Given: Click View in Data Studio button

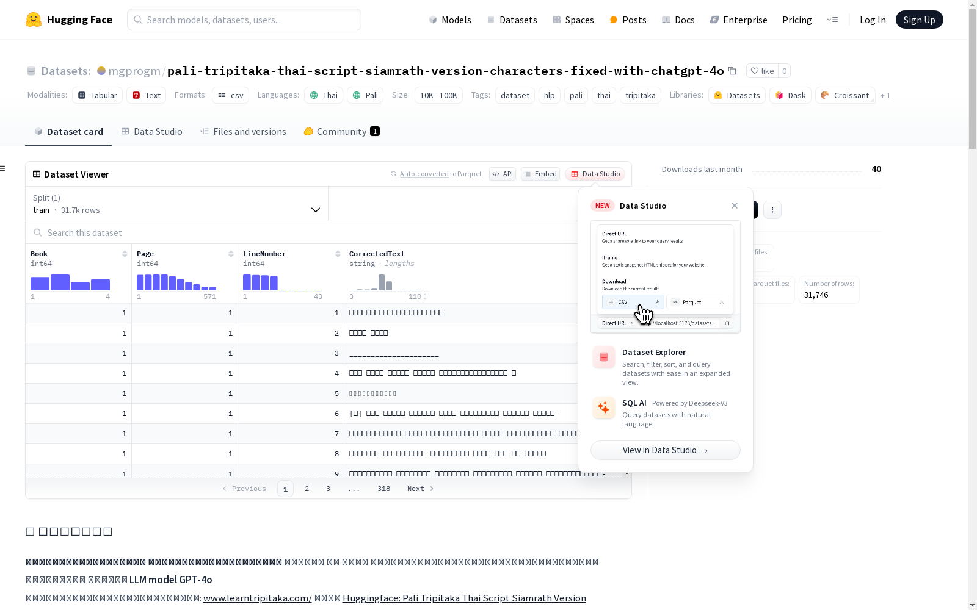Looking at the screenshot, I should (x=666, y=450).
